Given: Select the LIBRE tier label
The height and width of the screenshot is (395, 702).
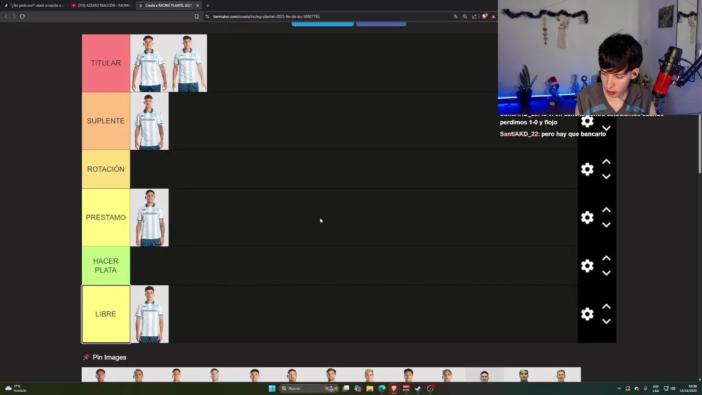Looking at the screenshot, I should click(x=106, y=314).
